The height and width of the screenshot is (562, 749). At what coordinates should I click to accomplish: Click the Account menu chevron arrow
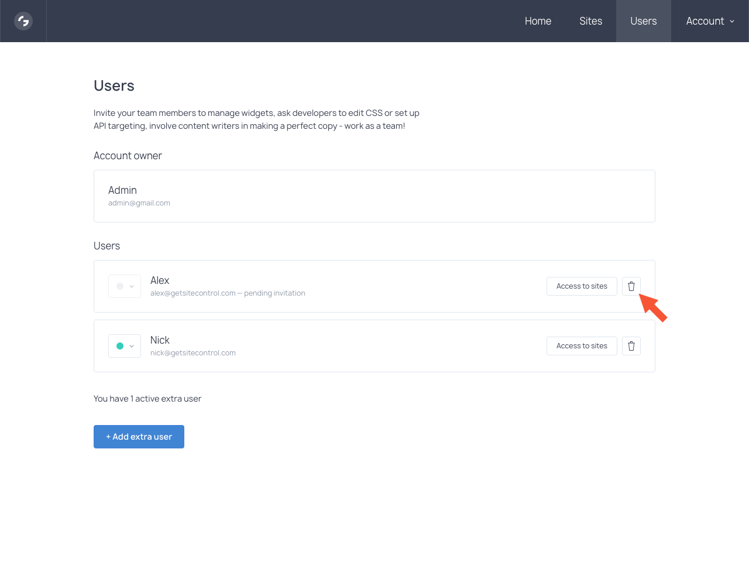click(732, 22)
